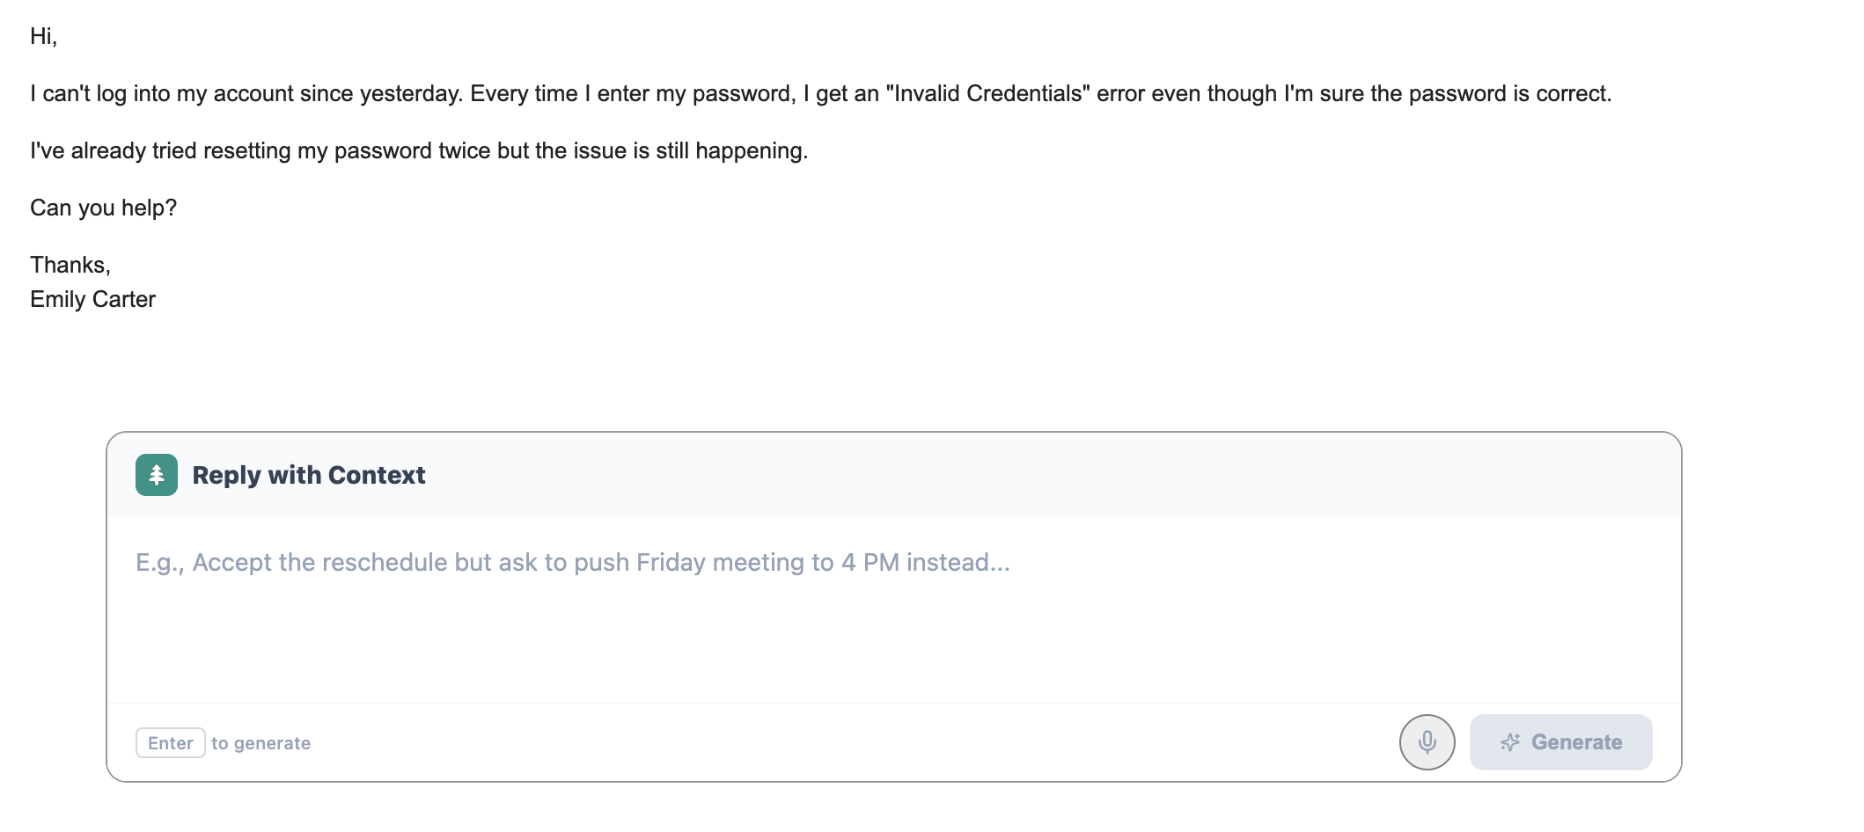Click the Generate button label
This screenshot has width=1864, height=832.
(1576, 742)
